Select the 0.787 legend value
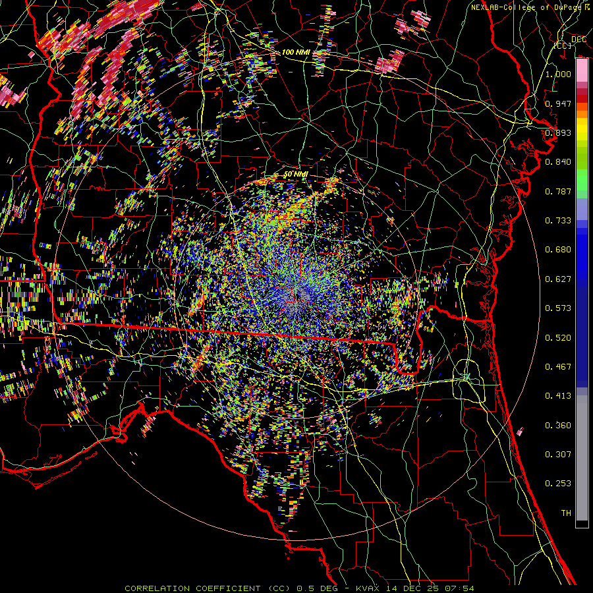This screenshot has height=593, width=593. (558, 191)
